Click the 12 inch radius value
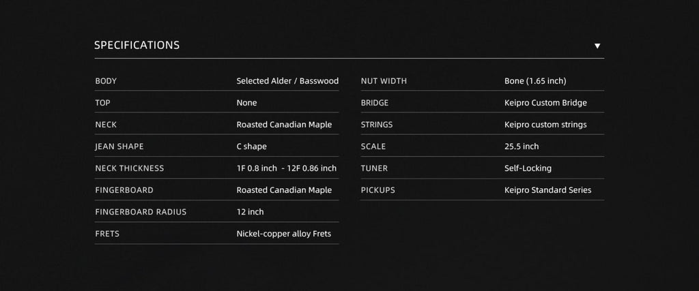 point(250,212)
